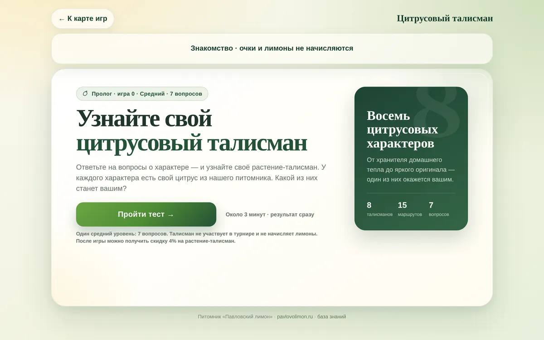Screen dimensions: 544x340
Task: Go back via «К карте игр» button
Action: [x=83, y=19]
